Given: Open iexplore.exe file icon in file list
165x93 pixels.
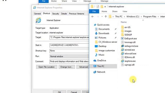Looking at the screenshot, I should [122, 61].
